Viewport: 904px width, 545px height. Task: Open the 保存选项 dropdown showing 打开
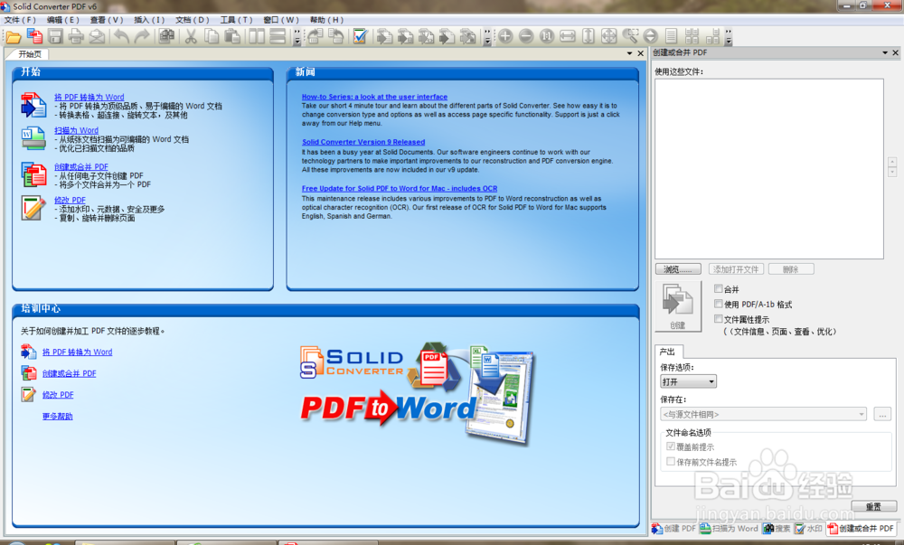coord(688,381)
